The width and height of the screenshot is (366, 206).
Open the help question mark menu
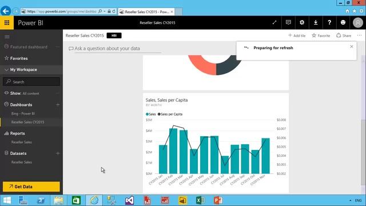tap(329, 22)
